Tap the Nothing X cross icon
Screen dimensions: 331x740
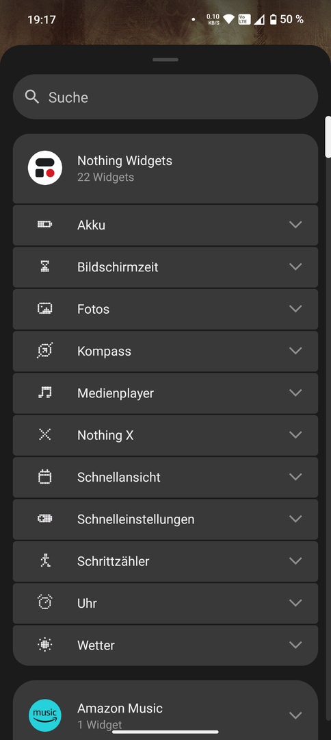[44, 434]
